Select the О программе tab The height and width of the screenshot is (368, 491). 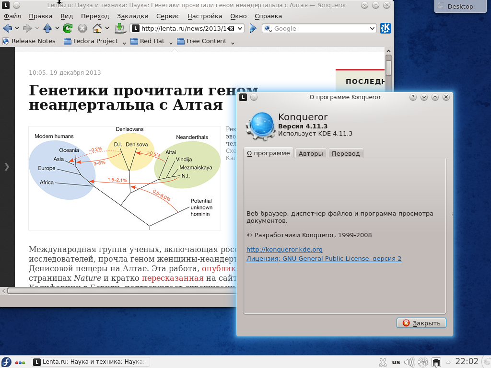click(269, 153)
